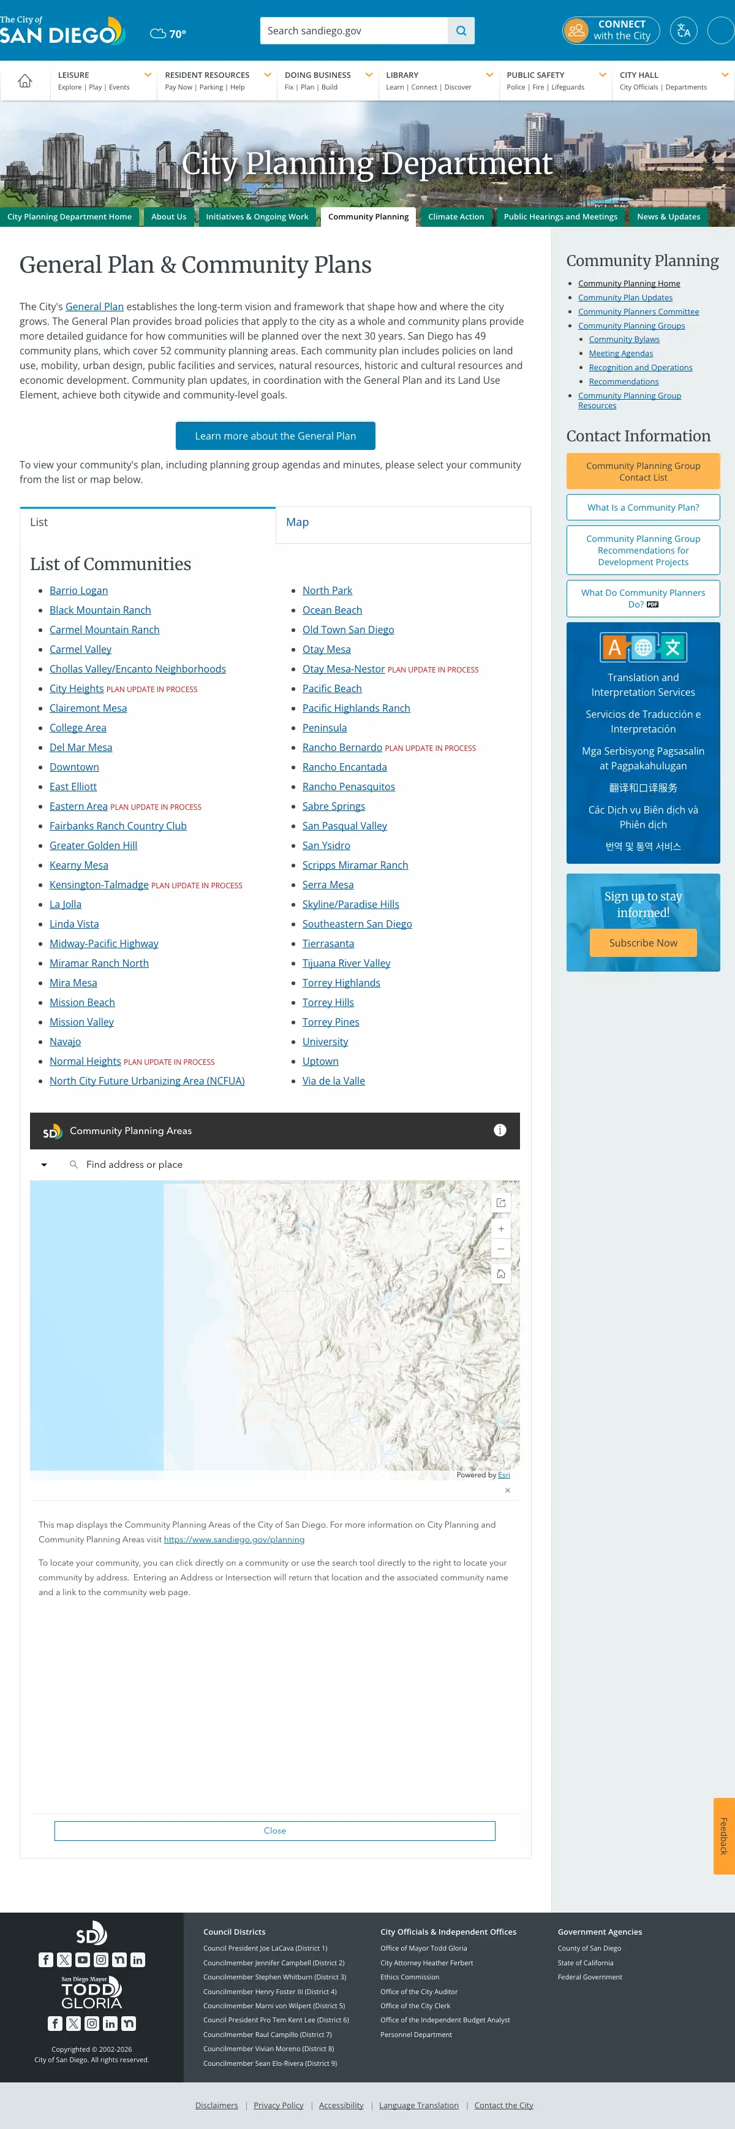Select the Climate Action tab
The image size is (735, 2129).
[x=456, y=216]
